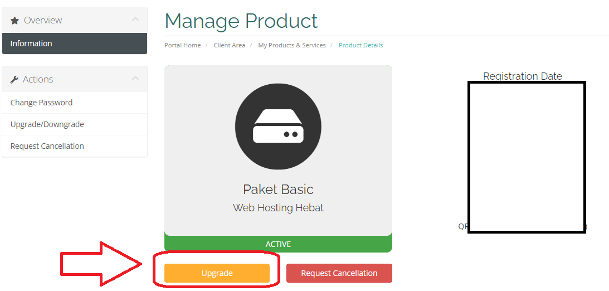This screenshot has width=609, height=291.
Task: Open the Client Area breadcrumb
Action: pyautogui.click(x=229, y=45)
